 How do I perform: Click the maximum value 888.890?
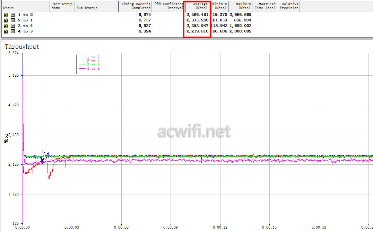[243, 20]
